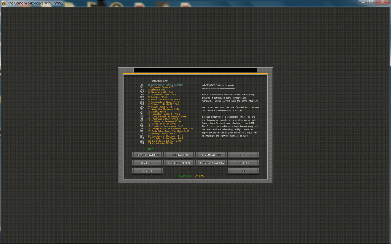Maximize the WinSPWW2 window

coord(371,2)
